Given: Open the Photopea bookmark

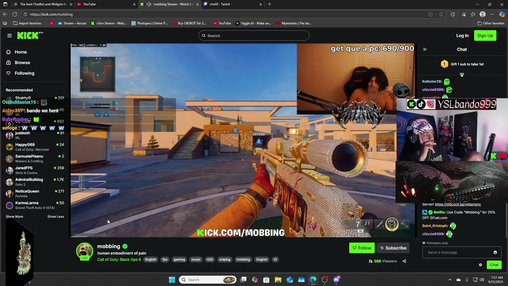Looking at the screenshot, I should [x=150, y=23].
